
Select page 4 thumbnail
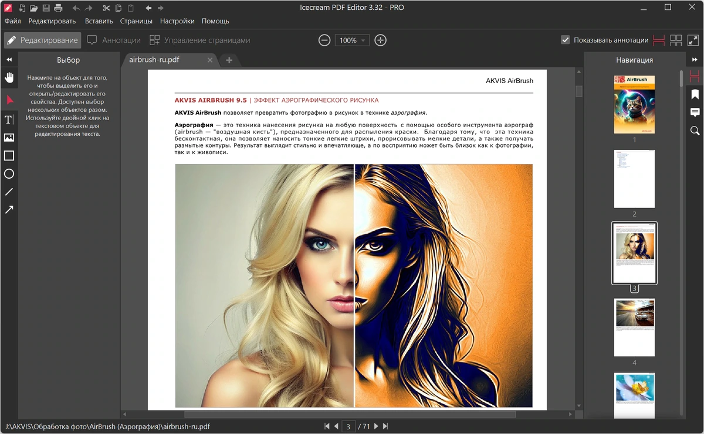(634, 327)
